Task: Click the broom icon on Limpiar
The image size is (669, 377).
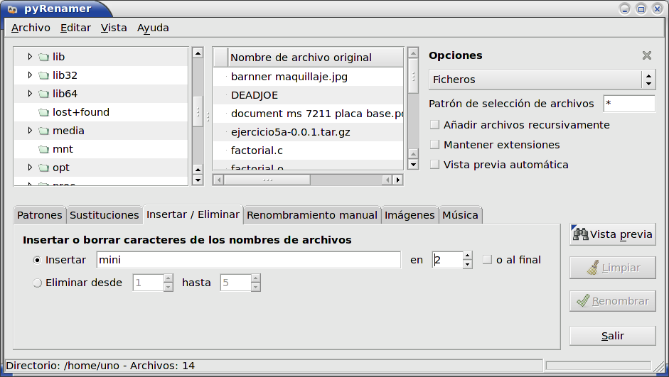Action: click(x=593, y=268)
